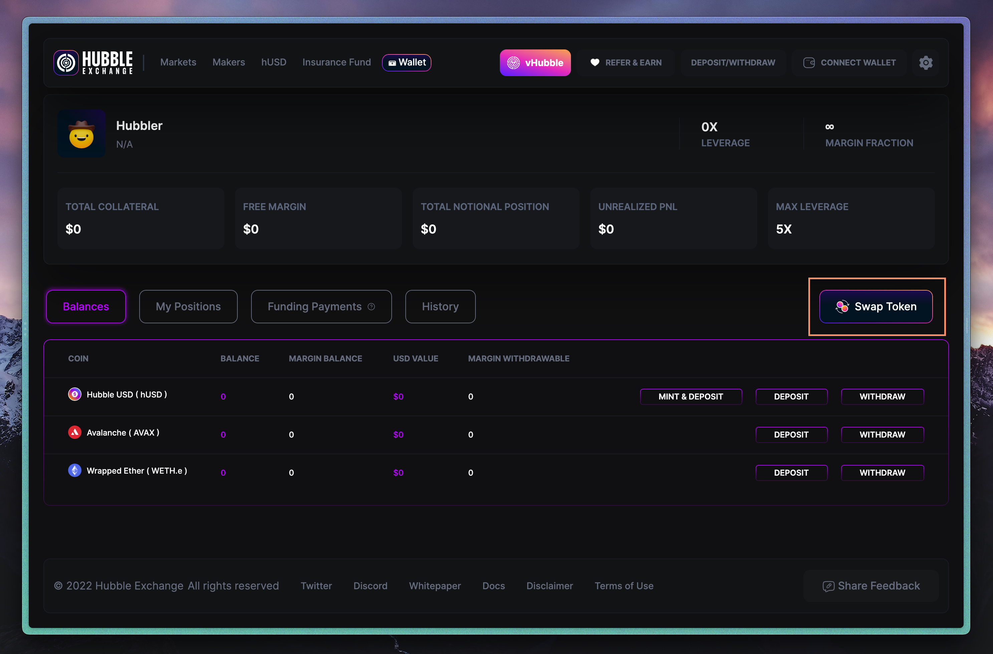Viewport: 993px width, 654px height.
Task: Click the Connect Wallet button
Action: coord(849,62)
